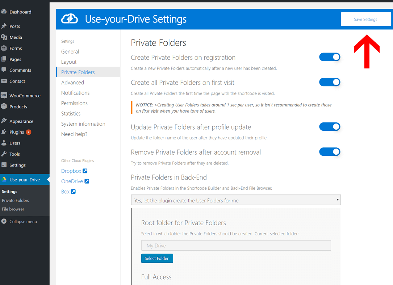This screenshot has height=285, width=393.
Task: Disable Create all Private Folders on first visit
Action: click(330, 82)
